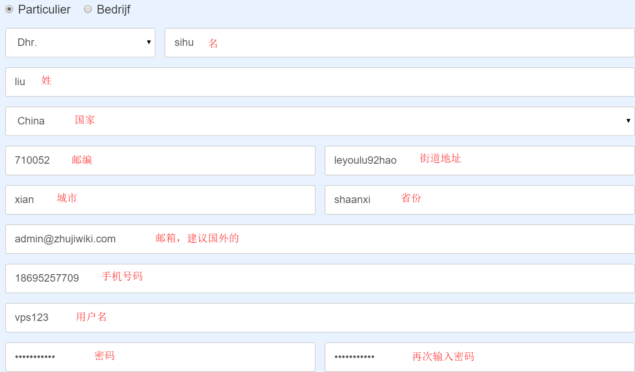Click the street address field leyoulu92hao

pyautogui.click(x=480, y=161)
